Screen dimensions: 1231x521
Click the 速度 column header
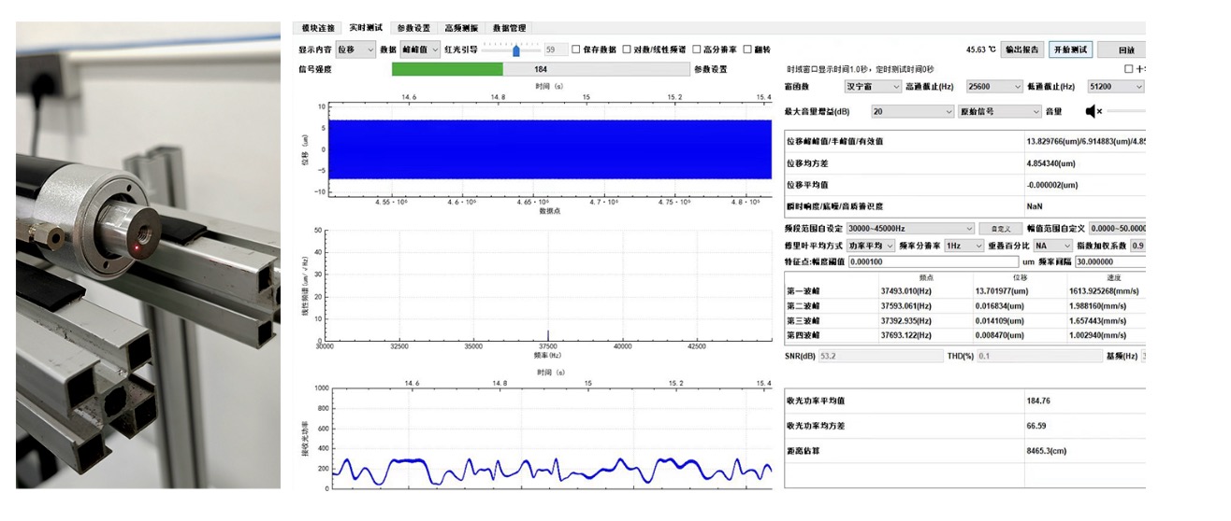1113,277
